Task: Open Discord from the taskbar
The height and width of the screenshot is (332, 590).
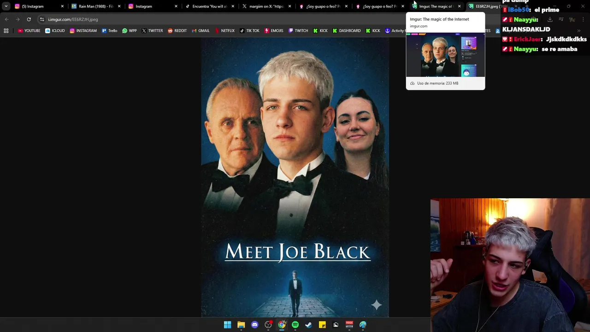Action: (x=254, y=325)
